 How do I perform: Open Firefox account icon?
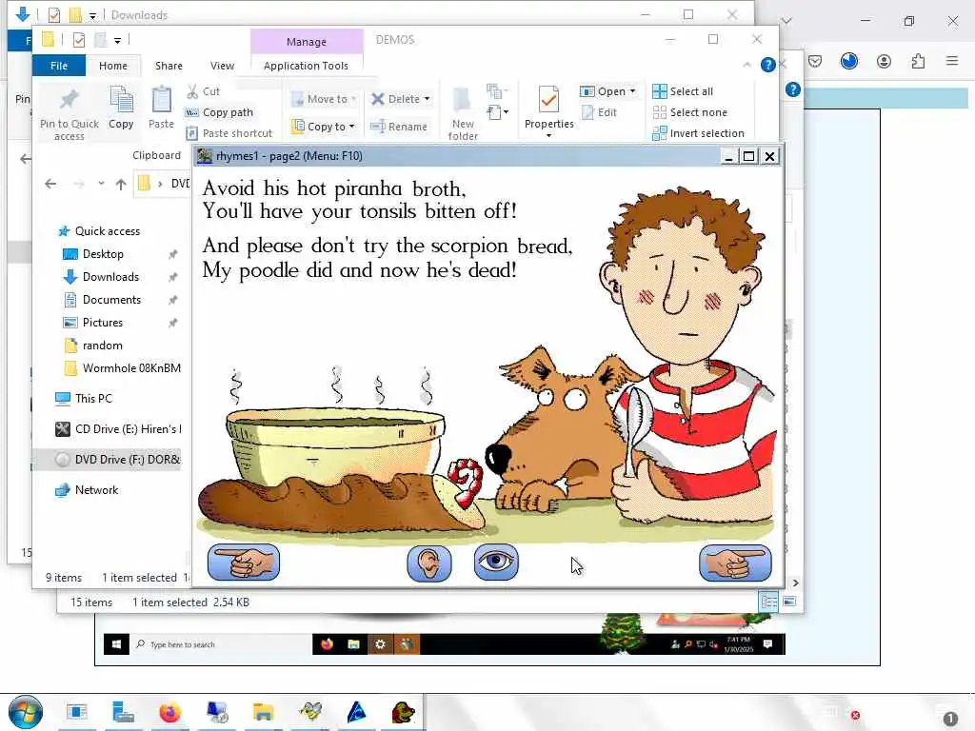point(884,61)
